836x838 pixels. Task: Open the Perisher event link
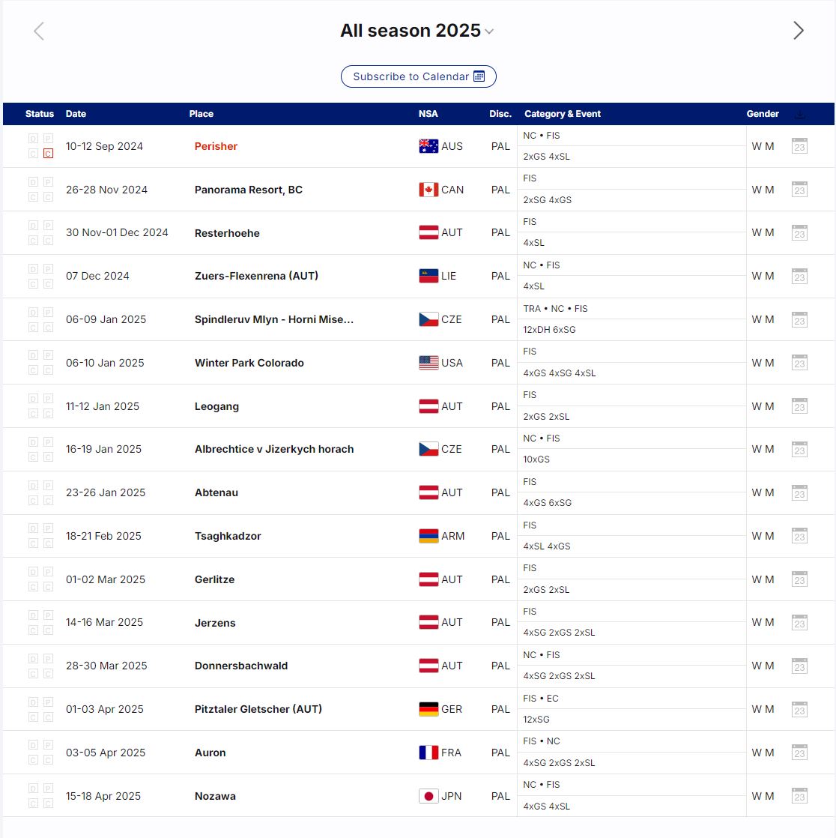pos(216,146)
